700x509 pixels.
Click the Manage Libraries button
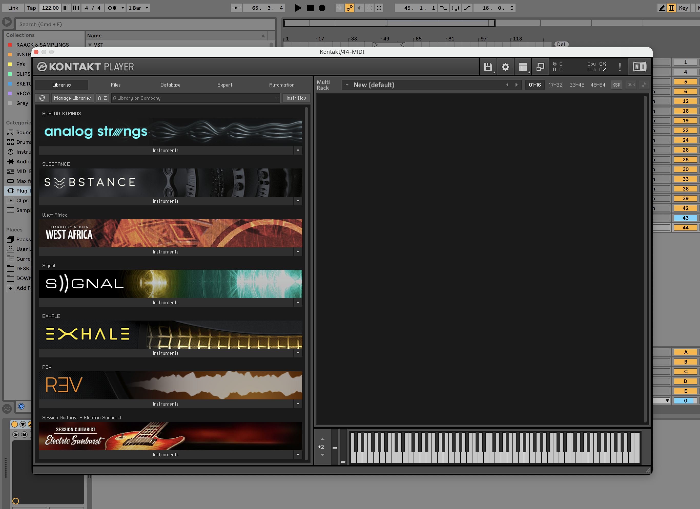(x=73, y=98)
